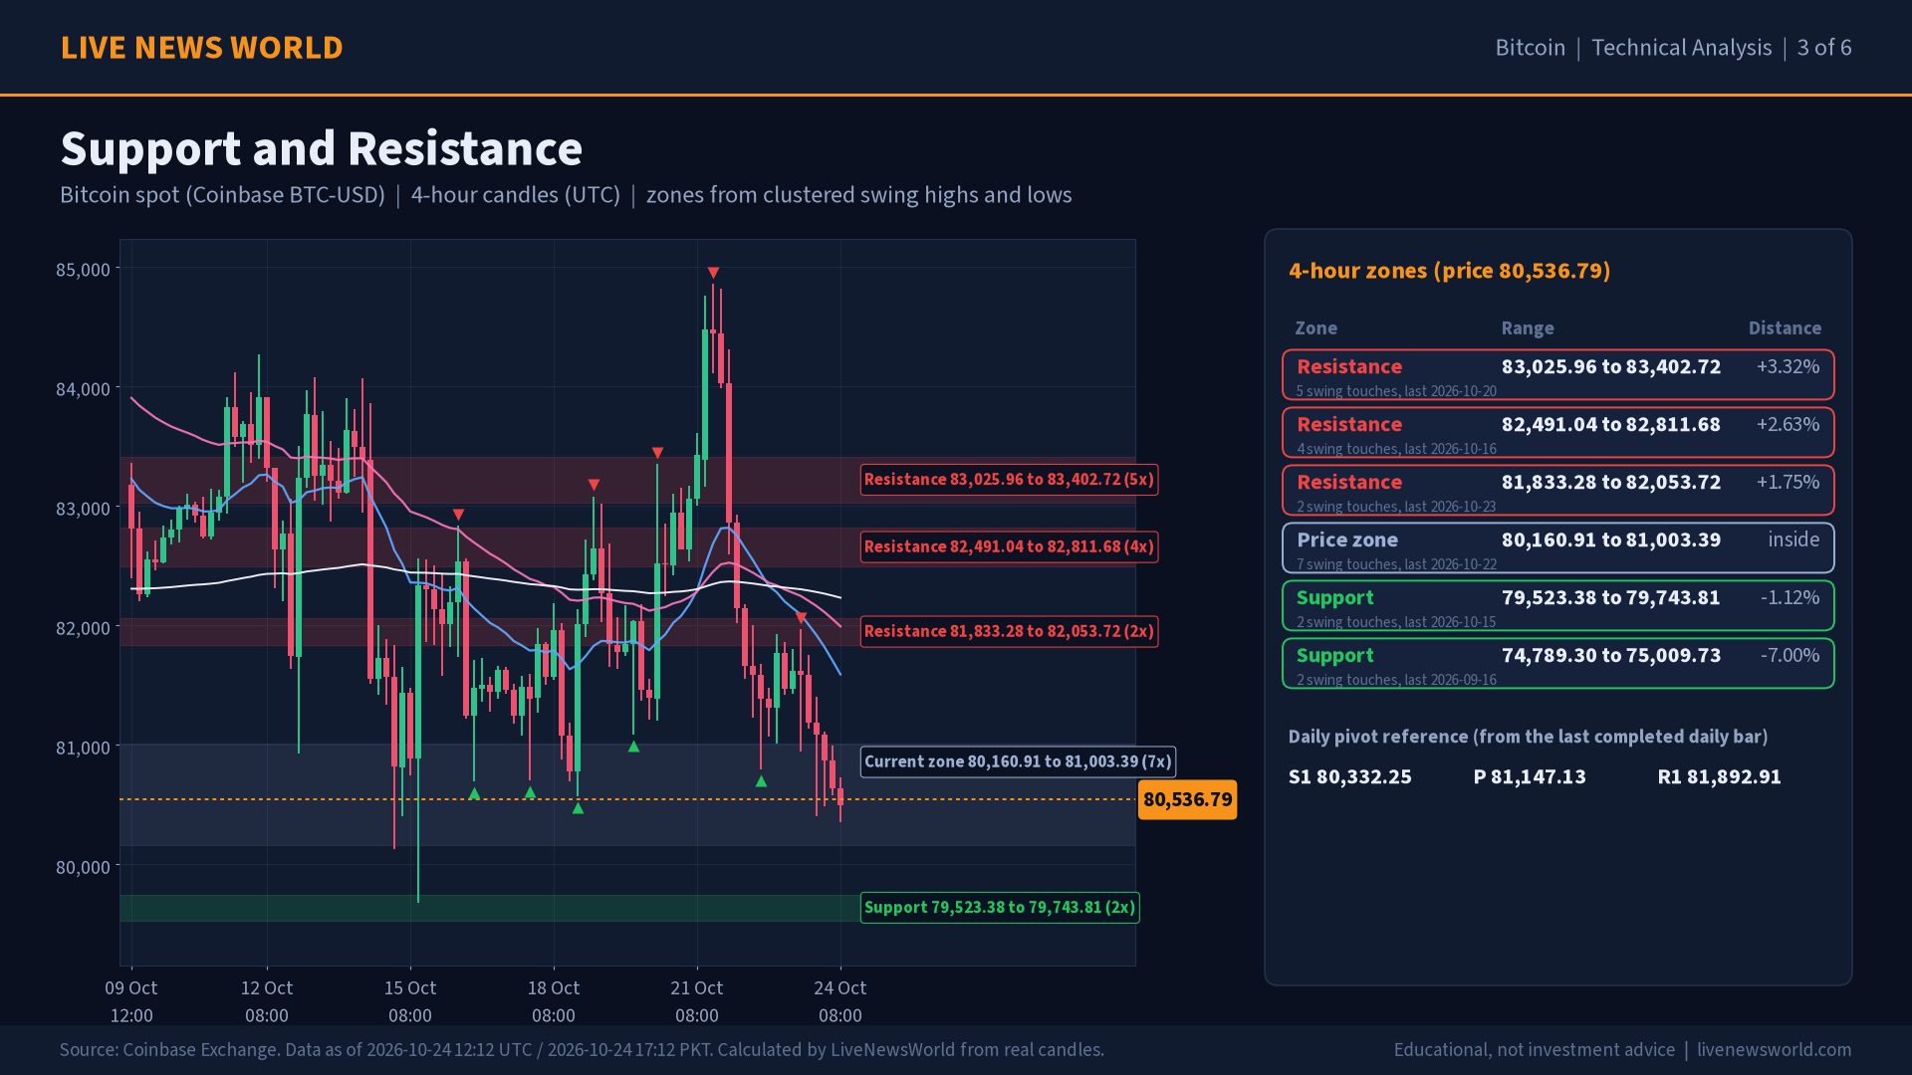The height and width of the screenshot is (1075, 1912).
Task: Click the R1 81,892.91 pivot value
Action: 1719,776
